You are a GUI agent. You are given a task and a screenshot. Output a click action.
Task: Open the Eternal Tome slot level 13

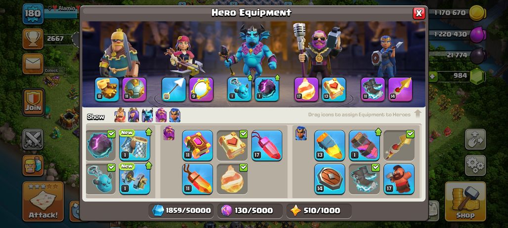334,89
